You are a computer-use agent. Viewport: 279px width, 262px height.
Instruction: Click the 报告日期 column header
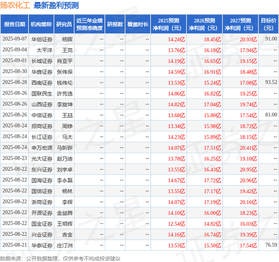[x=14, y=24]
